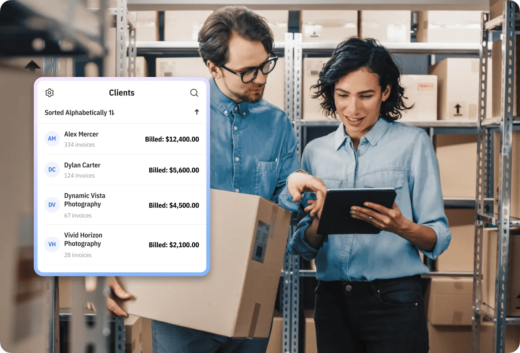Image resolution: width=520 pixels, height=353 pixels.
Task: Tap the VH avatar badge
Action: (52, 244)
